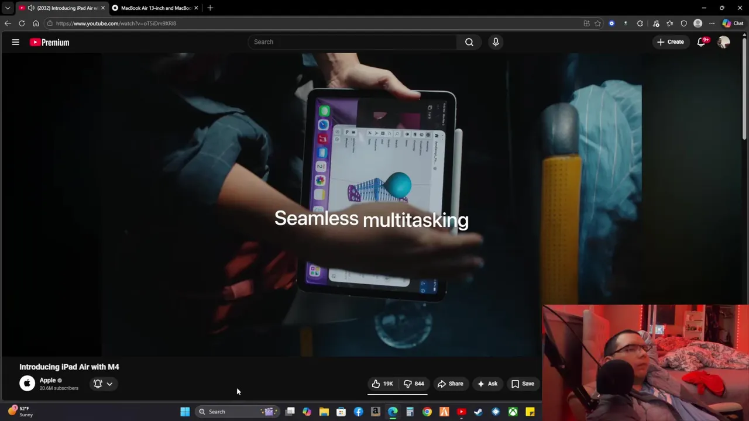The width and height of the screenshot is (749, 421).
Task: Open Amazon from the taskbar
Action: [375, 412]
